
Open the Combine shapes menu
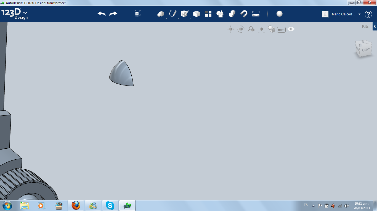[220, 14]
